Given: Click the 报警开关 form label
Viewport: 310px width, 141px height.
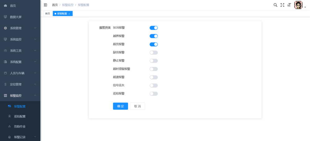Looking at the screenshot, I should (x=105, y=28).
